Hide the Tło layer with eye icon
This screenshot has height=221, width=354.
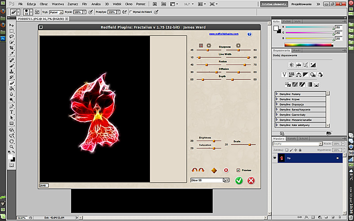coord(275,158)
